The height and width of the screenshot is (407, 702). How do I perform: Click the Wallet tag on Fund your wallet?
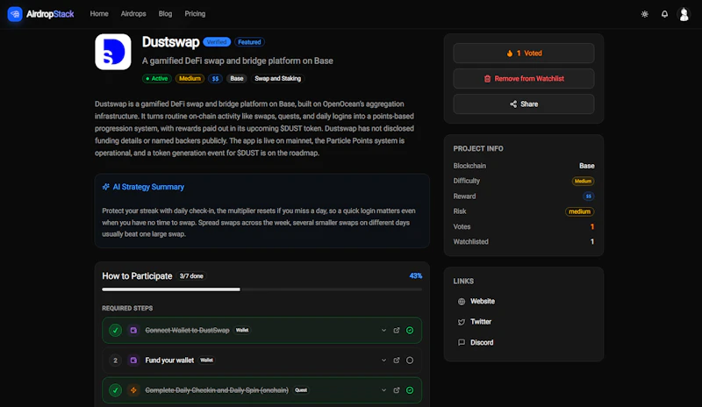pyautogui.click(x=206, y=361)
